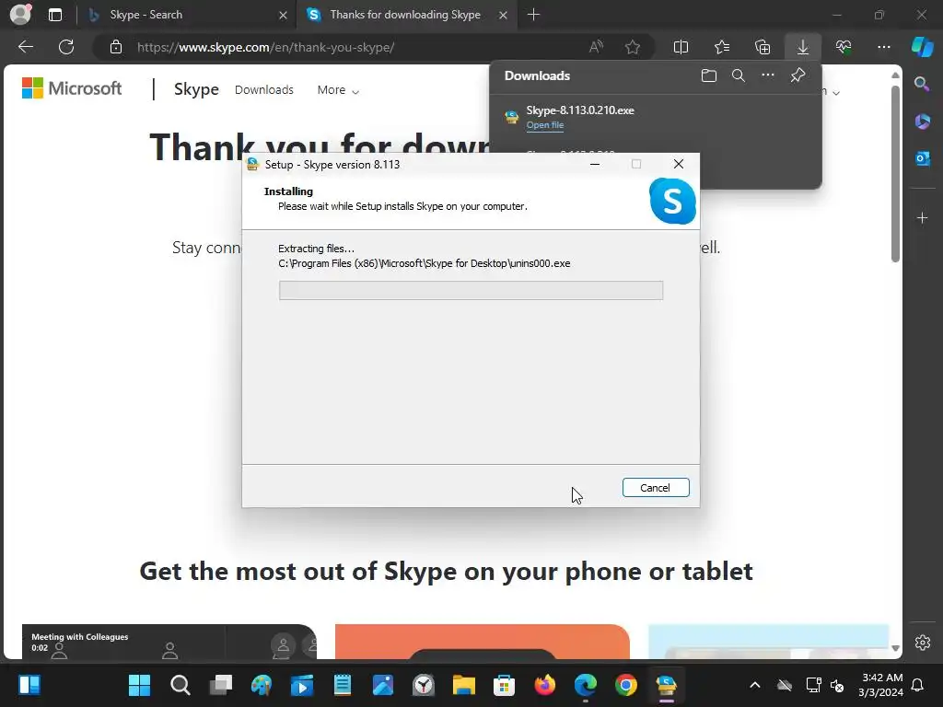943x707 pixels.
Task: Click the Skype brand link
Action: [x=196, y=89]
